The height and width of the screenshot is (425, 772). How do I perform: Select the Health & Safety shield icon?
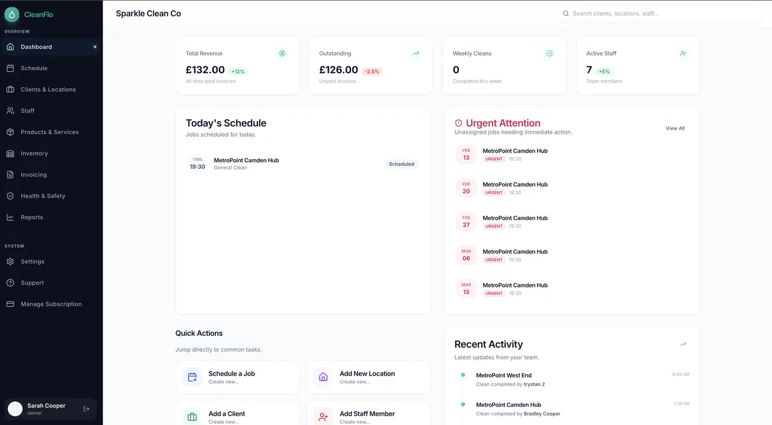tap(11, 195)
